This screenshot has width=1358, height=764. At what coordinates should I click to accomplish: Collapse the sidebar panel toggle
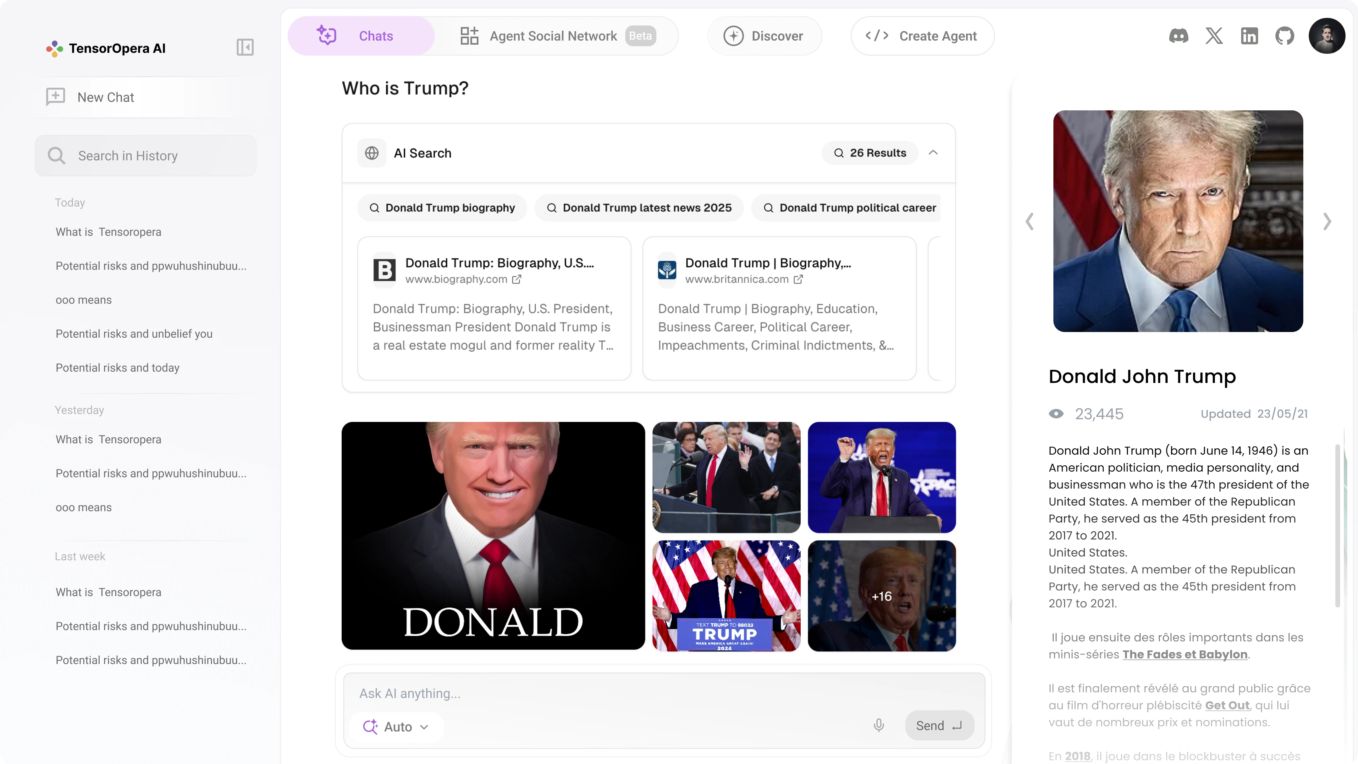pyautogui.click(x=245, y=47)
